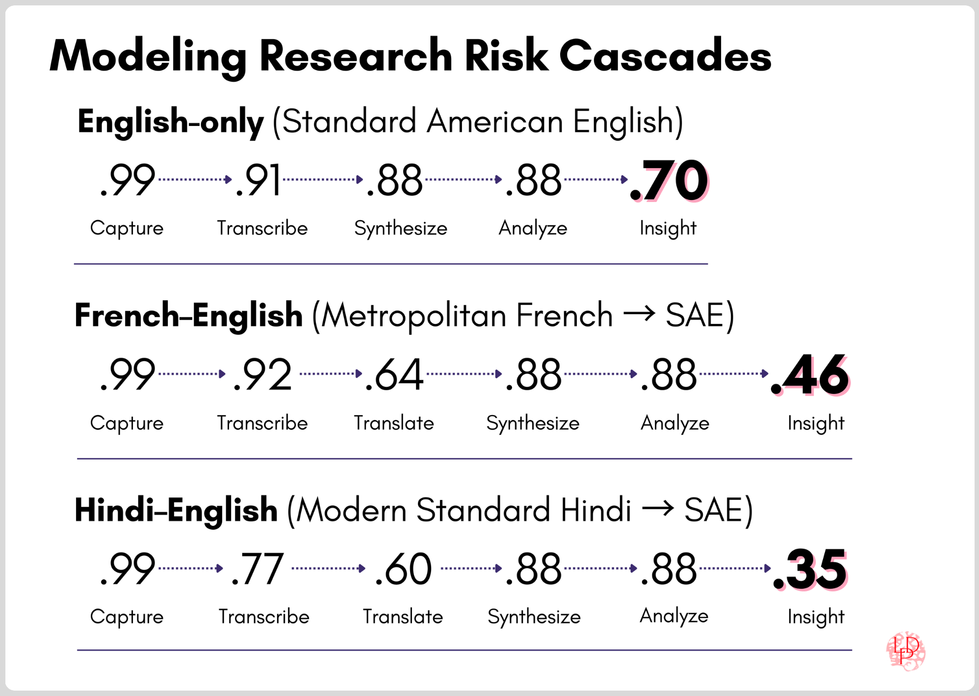
Task: Click the .92 Transcribe score
Action: click(x=263, y=375)
